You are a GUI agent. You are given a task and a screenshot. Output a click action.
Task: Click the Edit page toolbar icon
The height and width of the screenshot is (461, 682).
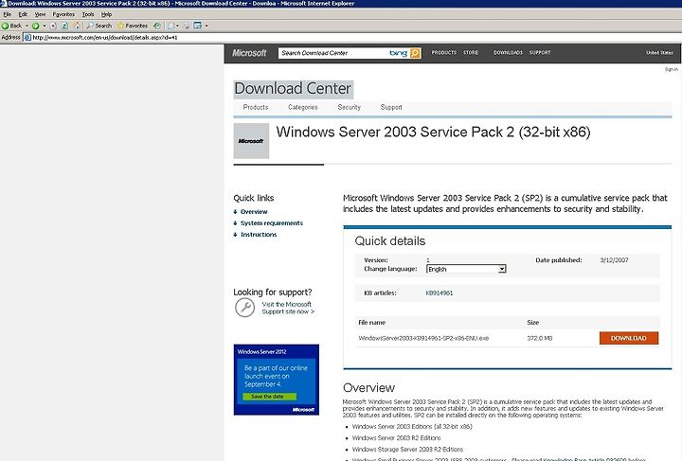198,26
